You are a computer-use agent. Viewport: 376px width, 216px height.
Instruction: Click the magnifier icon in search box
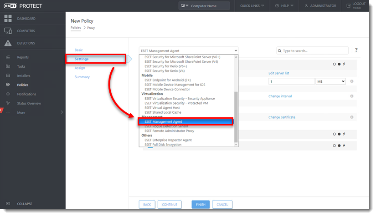279,51
